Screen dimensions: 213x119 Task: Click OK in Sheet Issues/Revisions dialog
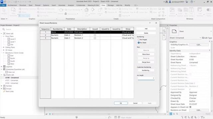121,103
